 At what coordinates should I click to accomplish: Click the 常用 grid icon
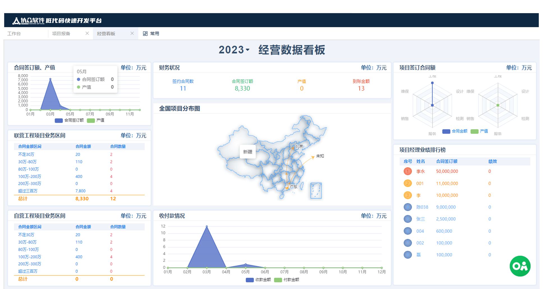[145, 34]
